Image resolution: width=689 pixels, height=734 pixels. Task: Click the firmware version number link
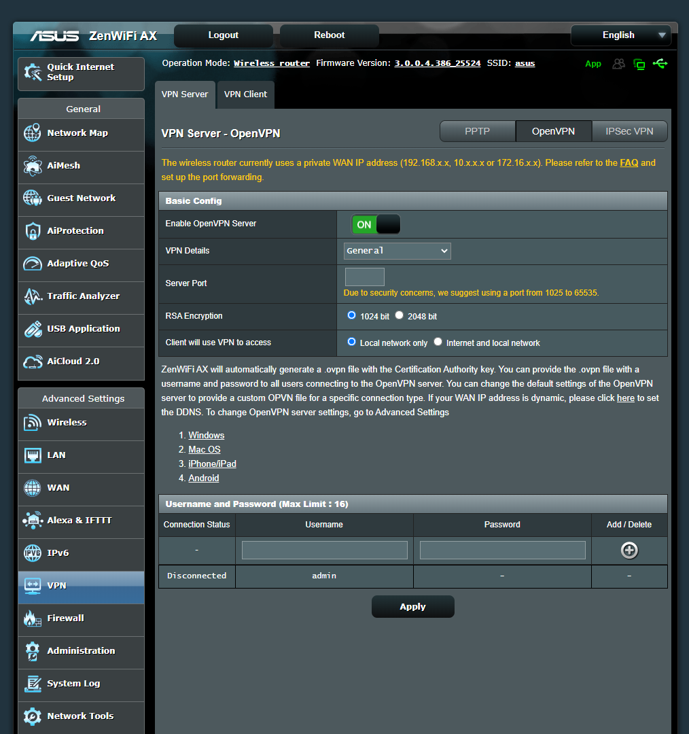[x=437, y=63]
